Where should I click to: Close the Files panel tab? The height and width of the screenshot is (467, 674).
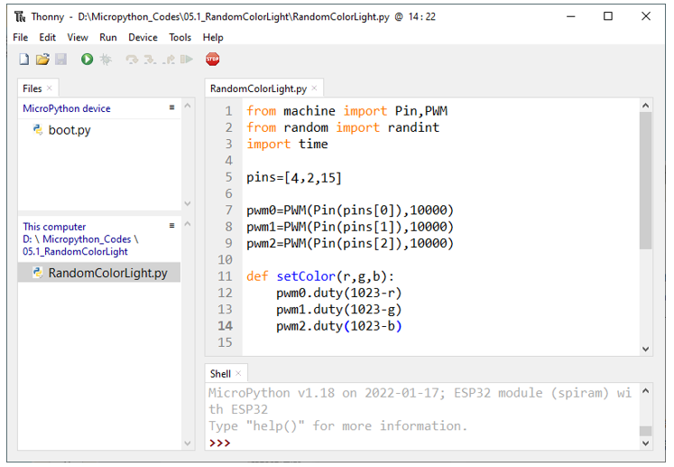(x=50, y=88)
